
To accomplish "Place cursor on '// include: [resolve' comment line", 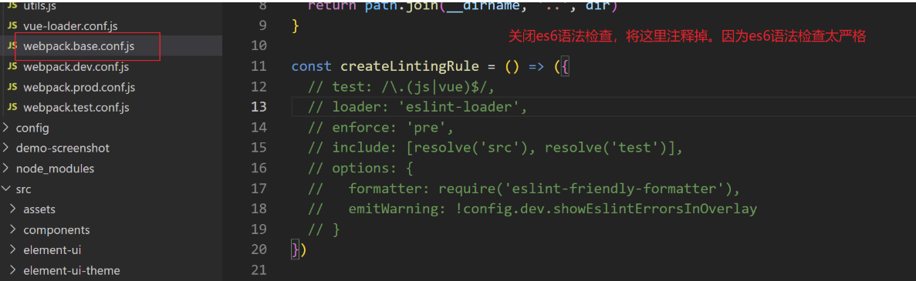I will [x=496, y=148].
